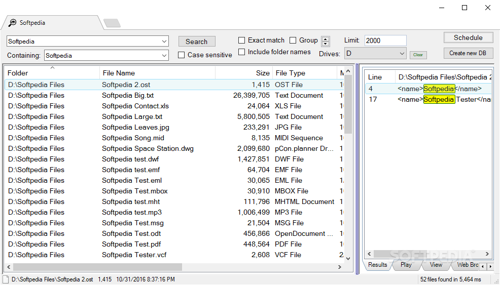Sort by the File Type column header
Screen dimensions: 500x285
click(x=305, y=73)
